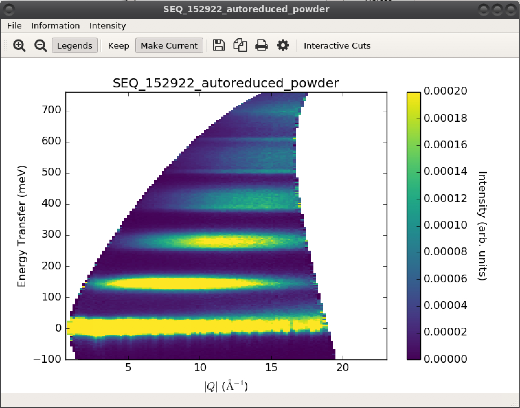Click the plot title SEQ_152922_autoreduced_powder
Viewport: 520px width, 408px height.
[226, 83]
